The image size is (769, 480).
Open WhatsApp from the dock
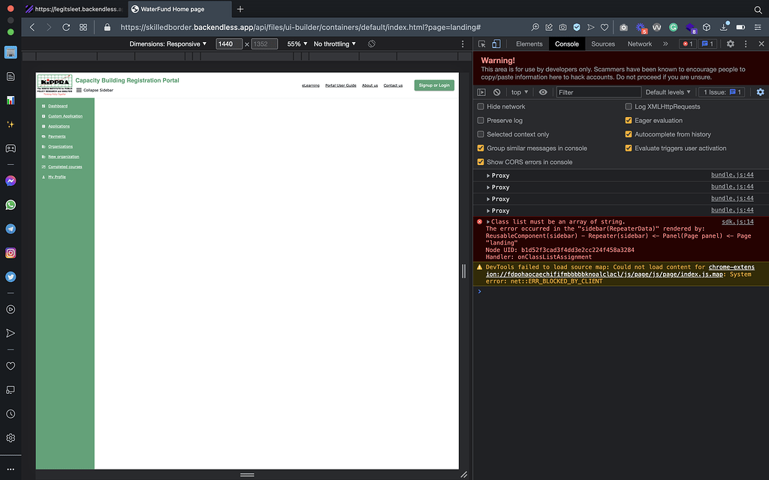point(10,204)
